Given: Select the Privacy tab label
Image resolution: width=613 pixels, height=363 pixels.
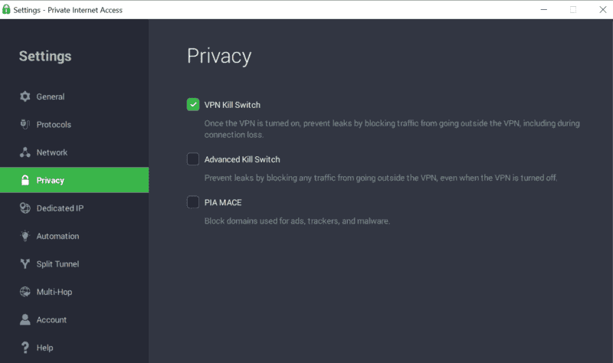Looking at the screenshot, I should pos(51,180).
